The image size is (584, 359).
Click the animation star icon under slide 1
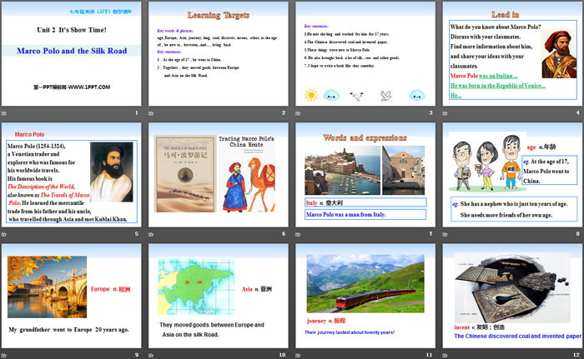click(x=4, y=113)
